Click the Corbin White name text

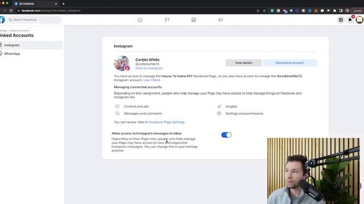(147, 59)
